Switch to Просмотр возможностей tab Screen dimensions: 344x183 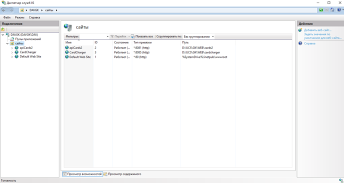coord(82,174)
